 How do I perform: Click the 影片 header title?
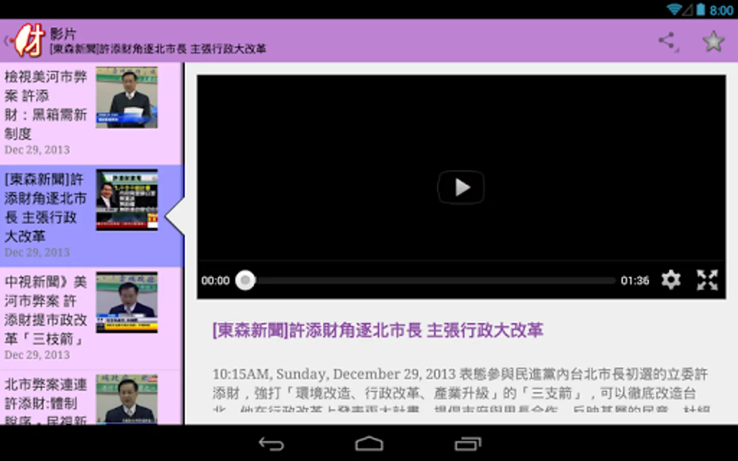pyautogui.click(x=63, y=34)
